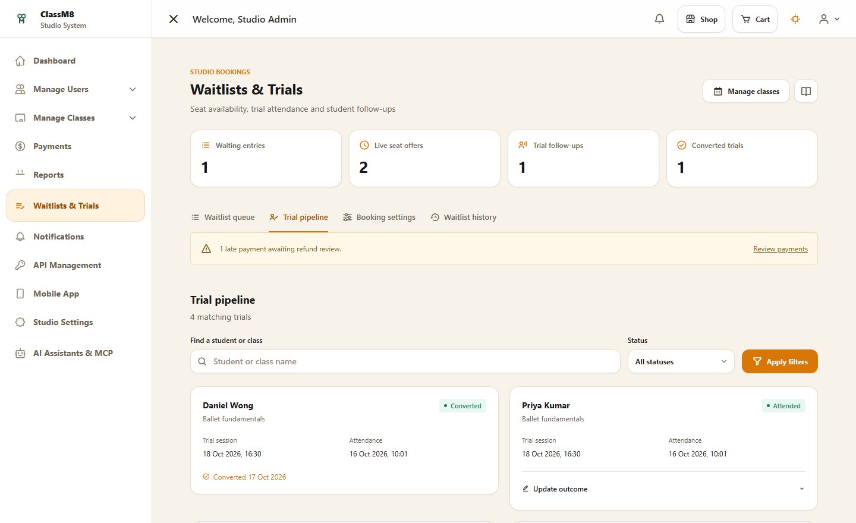Follow the Review payments link
The width and height of the screenshot is (856, 523).
click(x=781, y=249)
